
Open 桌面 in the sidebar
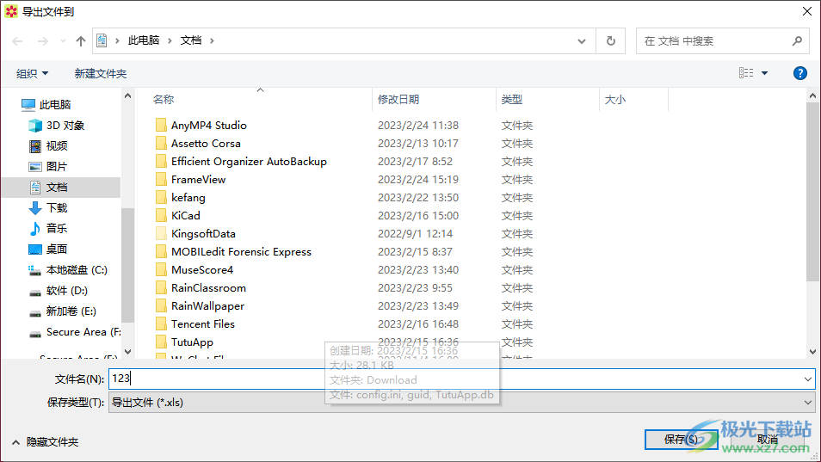[48, 249]
